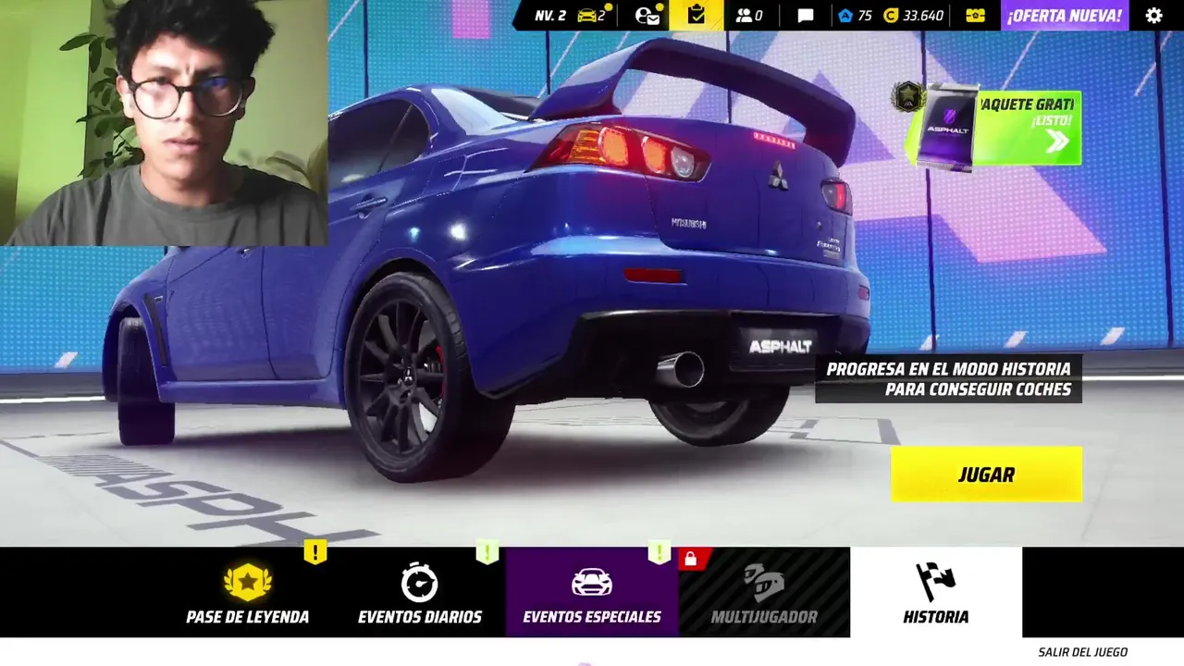Open the settings gear icon
Image resolution: width=1184 pixels, height=666 pixels.
pos(1153,16)
